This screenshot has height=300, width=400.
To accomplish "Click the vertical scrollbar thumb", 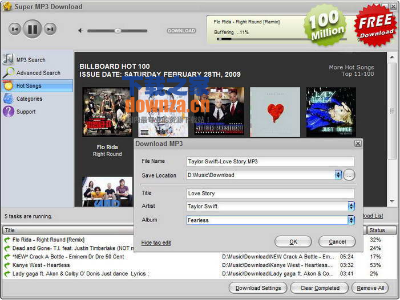I will (x=391, y=111).
